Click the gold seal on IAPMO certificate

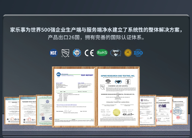pos(116,112)
